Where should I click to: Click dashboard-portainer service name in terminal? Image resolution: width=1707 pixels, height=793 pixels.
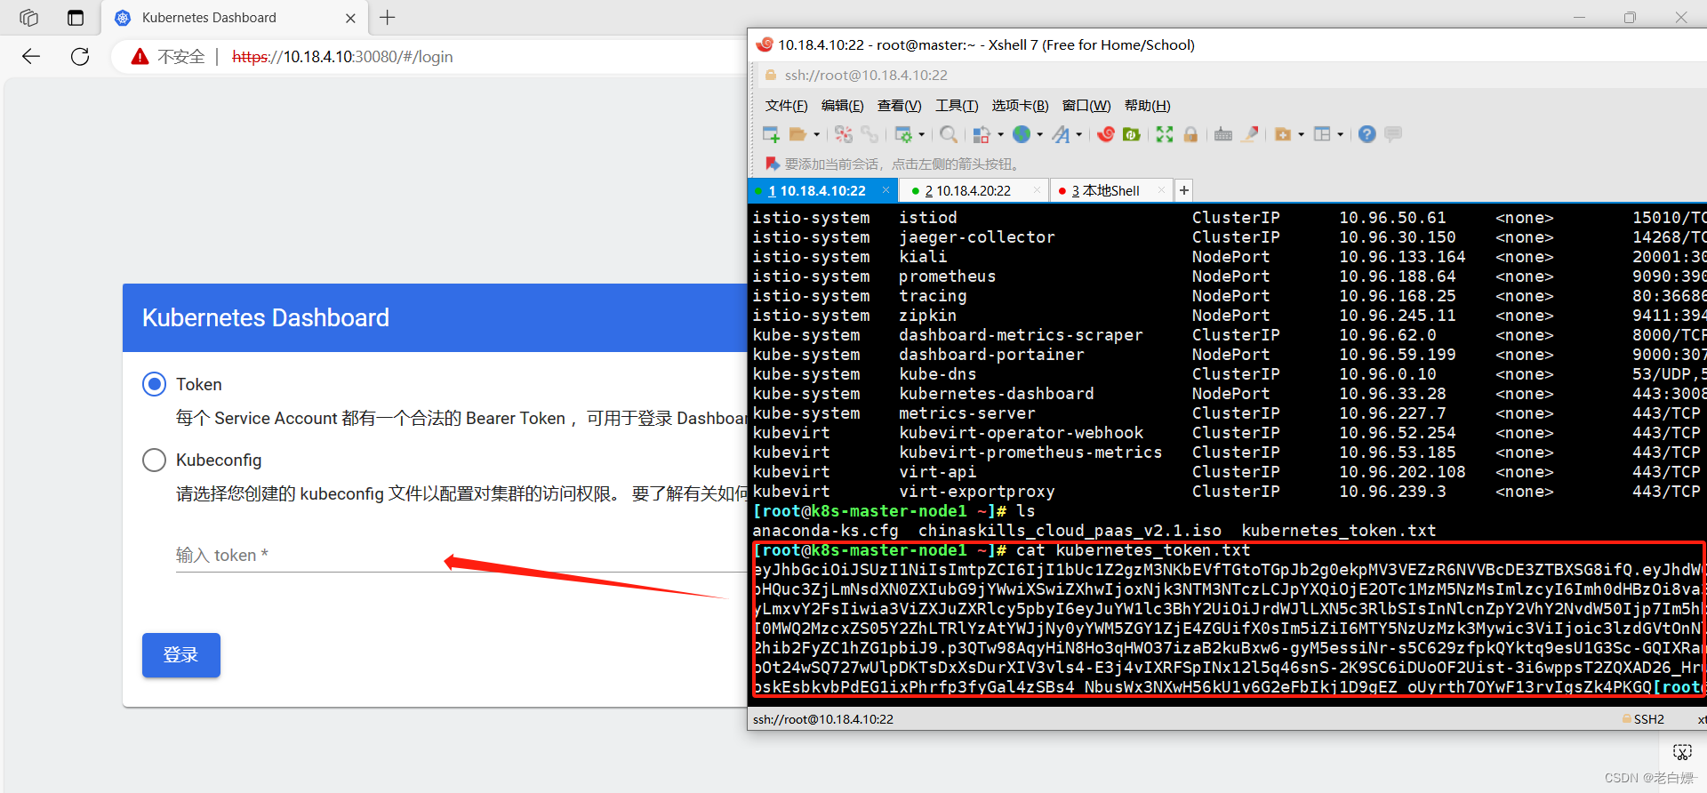pyautogui.click(x=991, y=355)
